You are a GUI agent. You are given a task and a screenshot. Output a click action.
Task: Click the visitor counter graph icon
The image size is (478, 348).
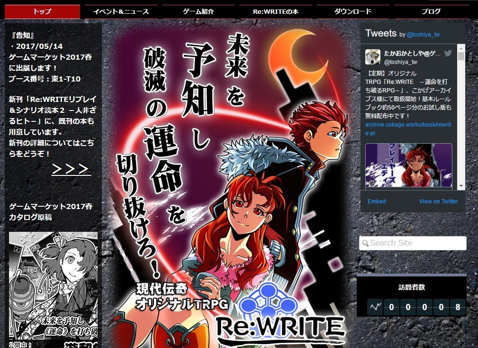pyautogui.click(x=375, y=307)
